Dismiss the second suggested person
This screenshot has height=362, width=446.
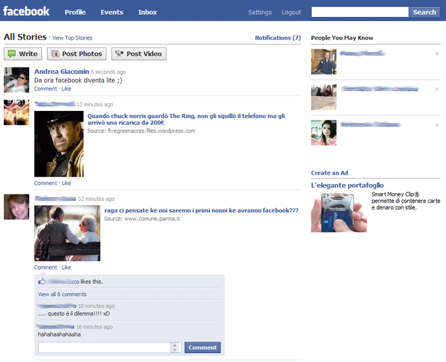[437, 89]
